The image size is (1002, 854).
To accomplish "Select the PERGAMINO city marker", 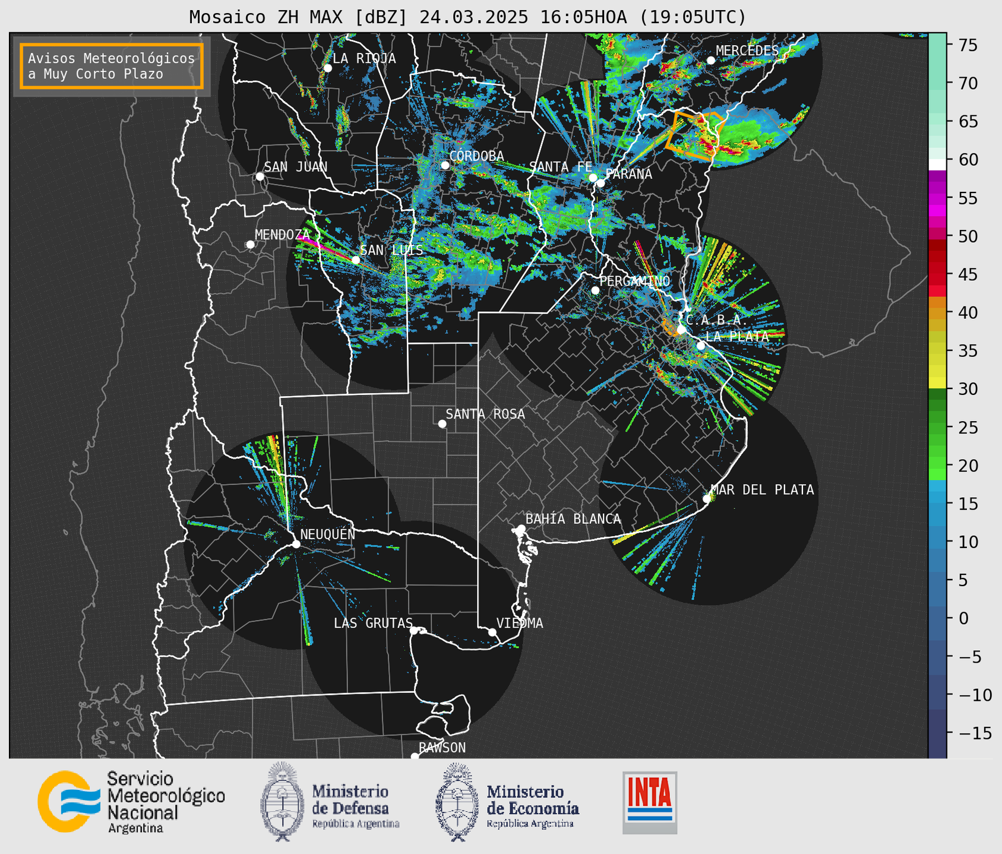I will (x=595, y=290).
